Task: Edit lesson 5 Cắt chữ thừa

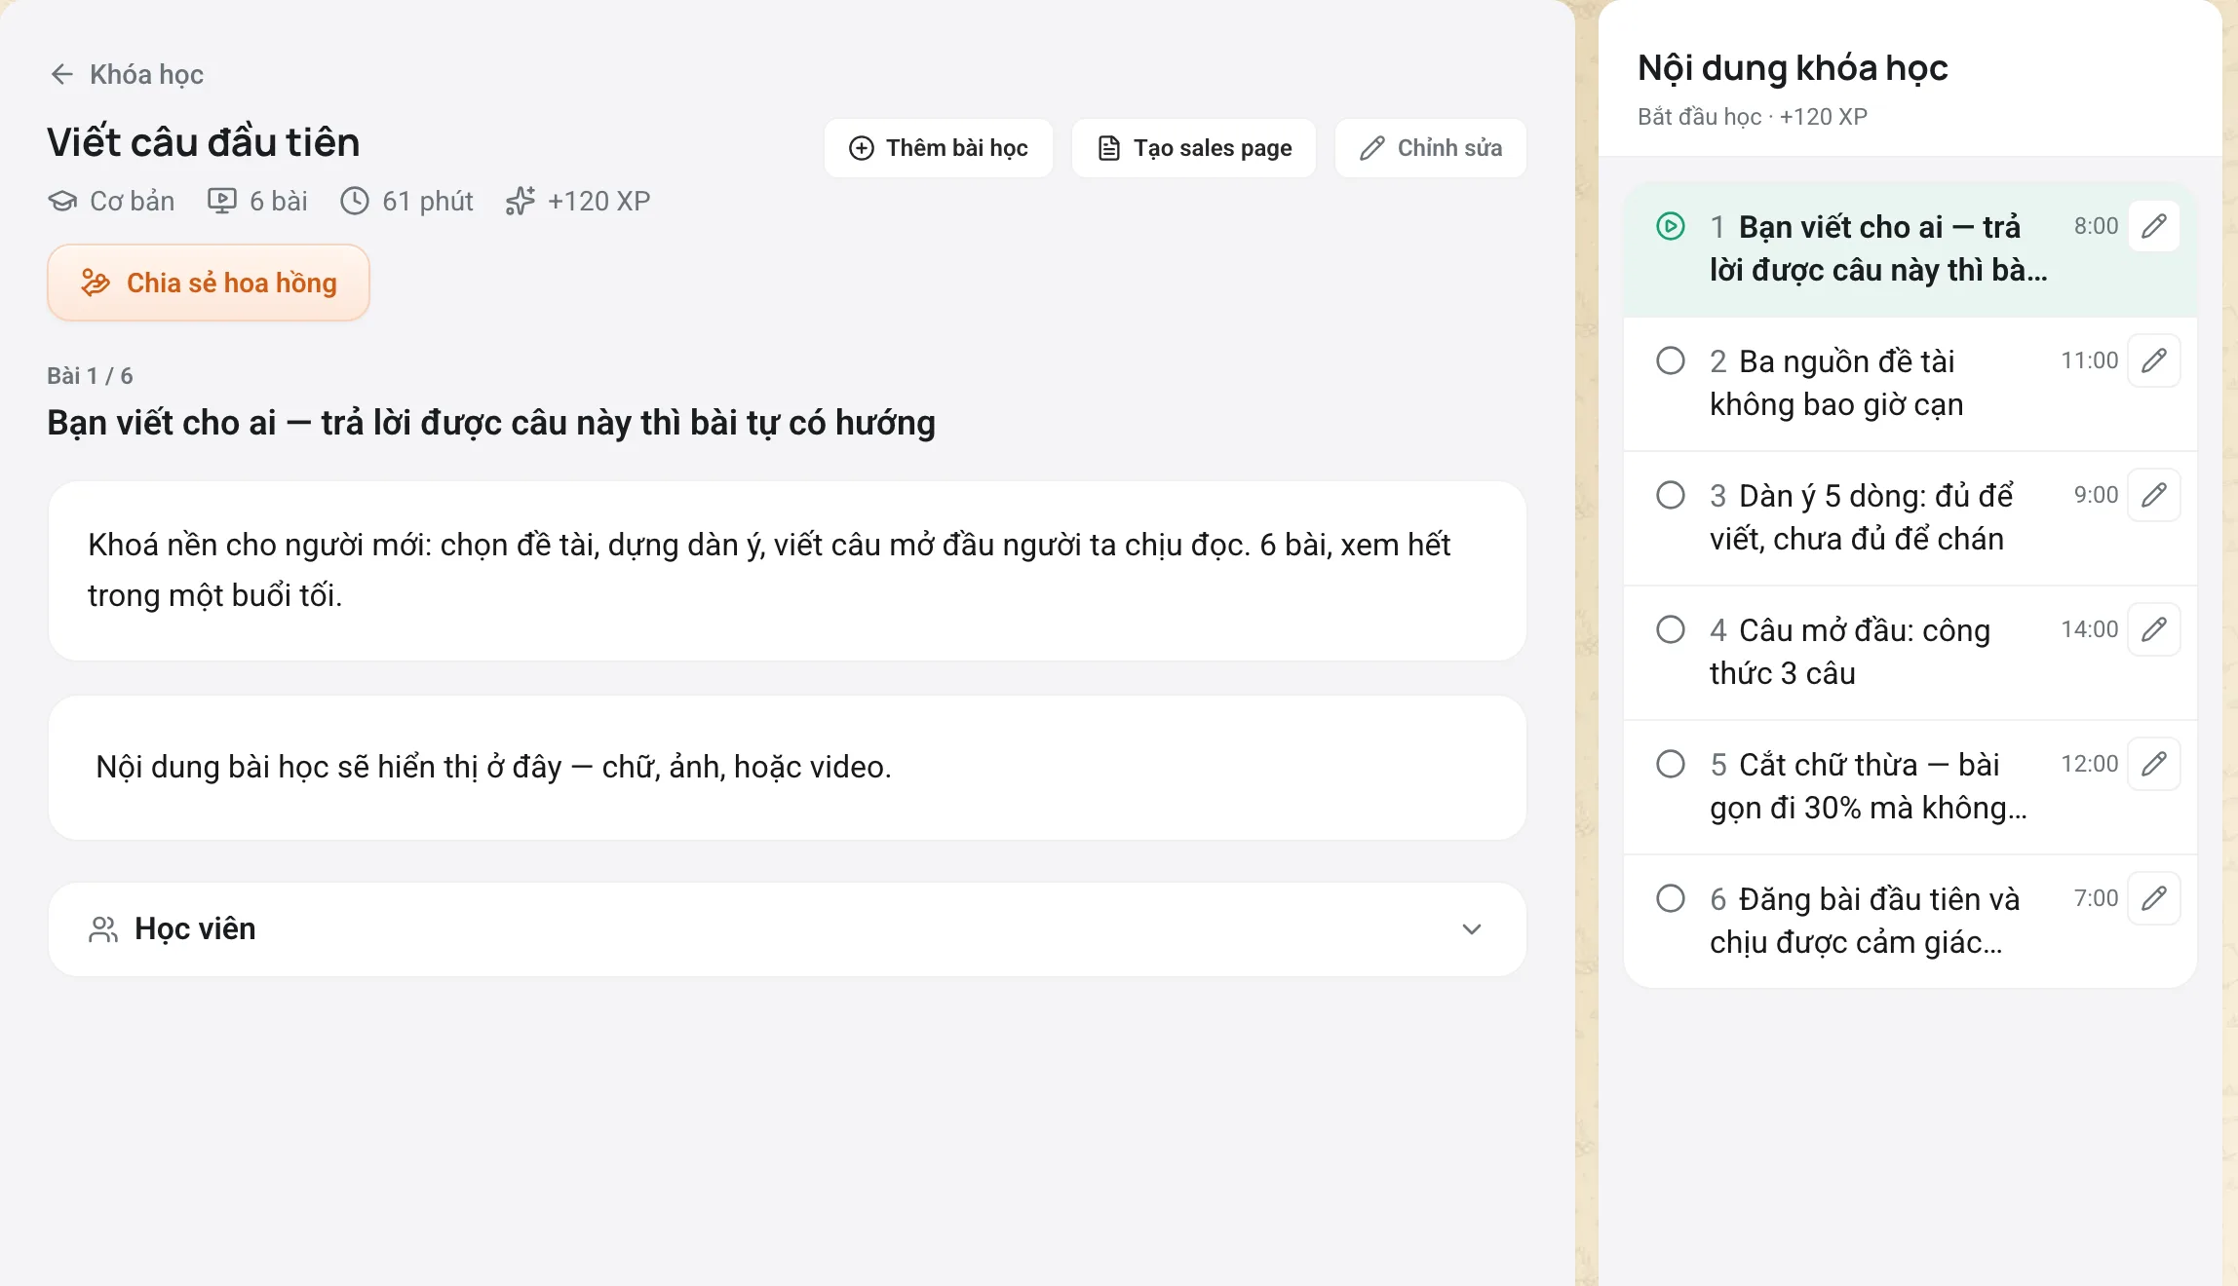Action: click(x=2154, y=764)
